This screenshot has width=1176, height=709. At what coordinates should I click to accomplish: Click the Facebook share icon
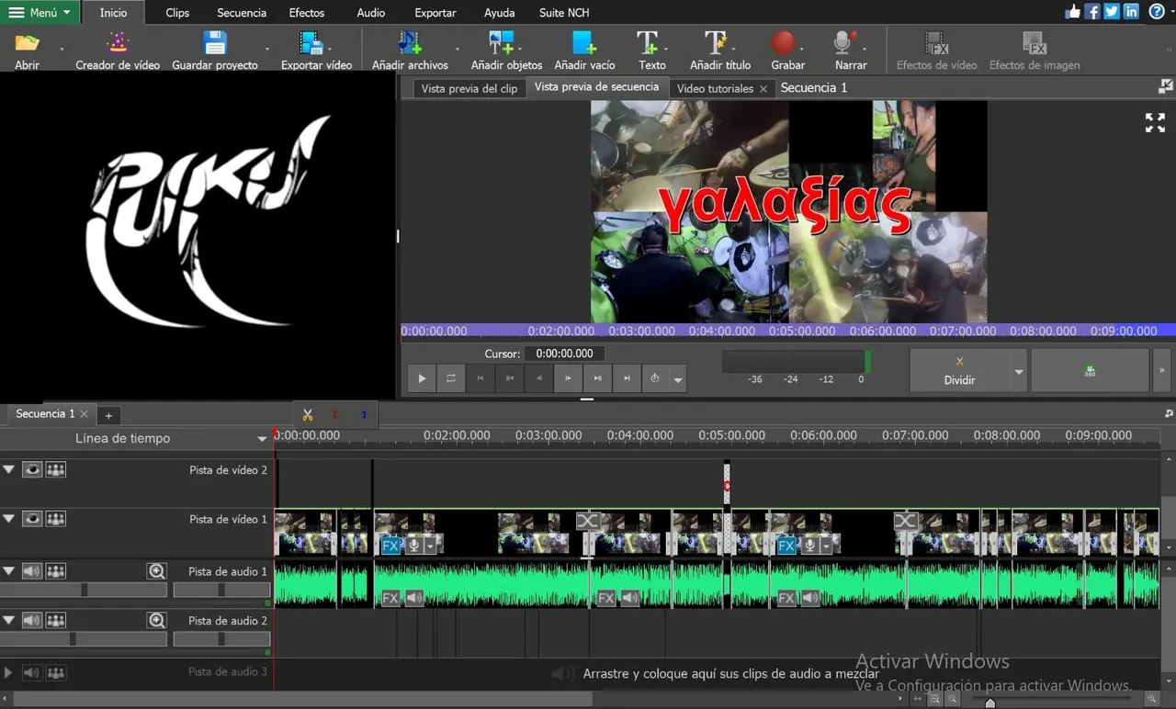1092,12
